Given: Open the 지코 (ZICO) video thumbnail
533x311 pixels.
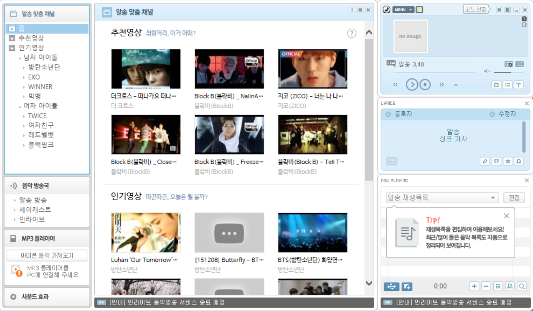Looking at the screenshot, I should click(312, 69).
